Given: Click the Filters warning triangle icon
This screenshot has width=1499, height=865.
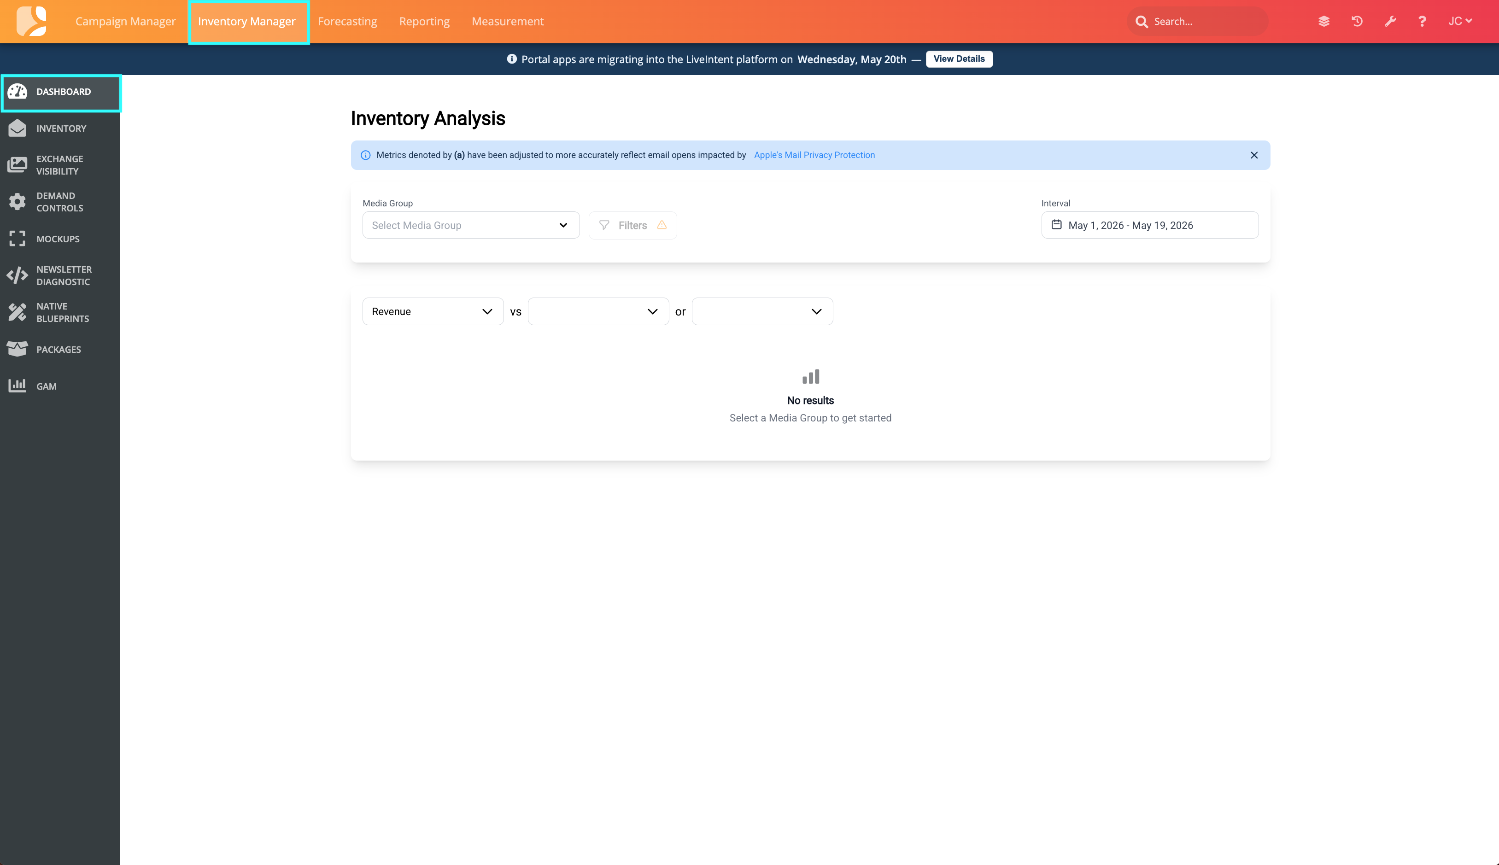Looking at the screenshot, I should point(661,225).
